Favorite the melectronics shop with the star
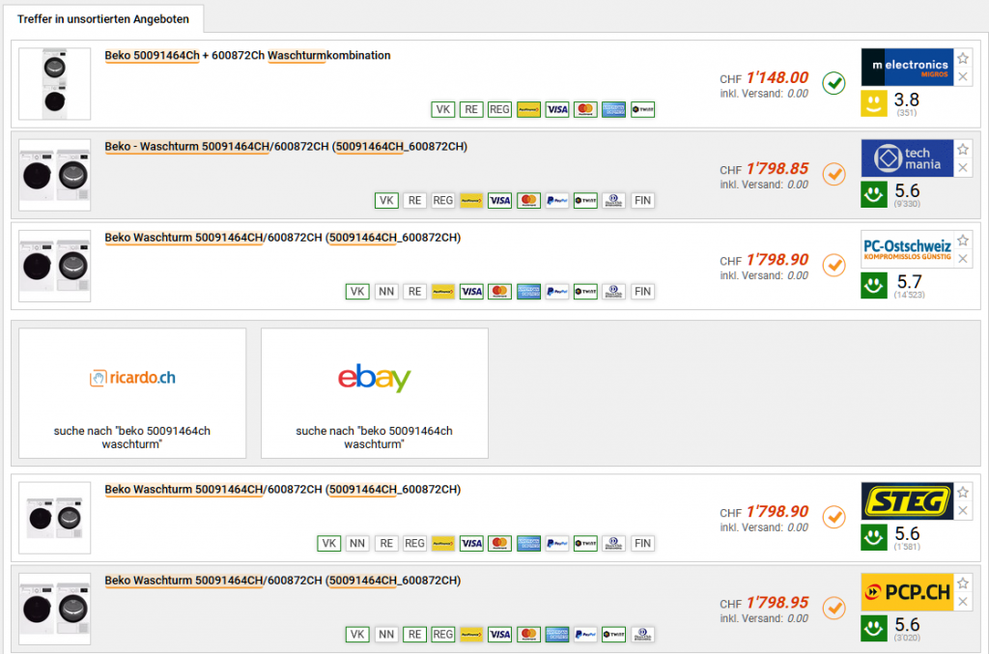The image size is (989, 654). click(963, 58)
